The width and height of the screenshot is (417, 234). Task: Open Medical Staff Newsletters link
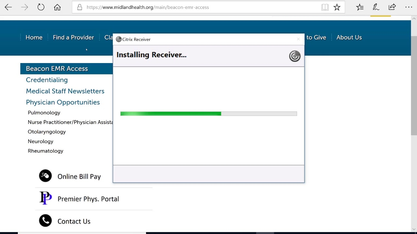click(x=65, y=91)
